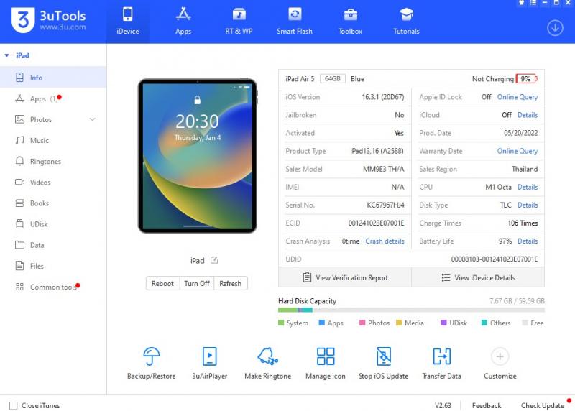
Task: Expand the Photos sidebar section
Action: (x=92, y=119)
